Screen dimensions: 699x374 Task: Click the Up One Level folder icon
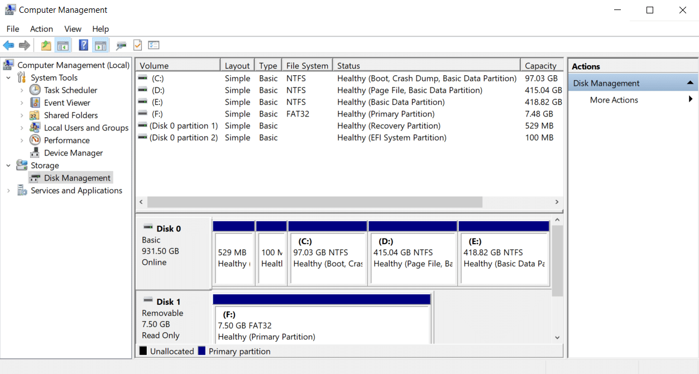46,46
